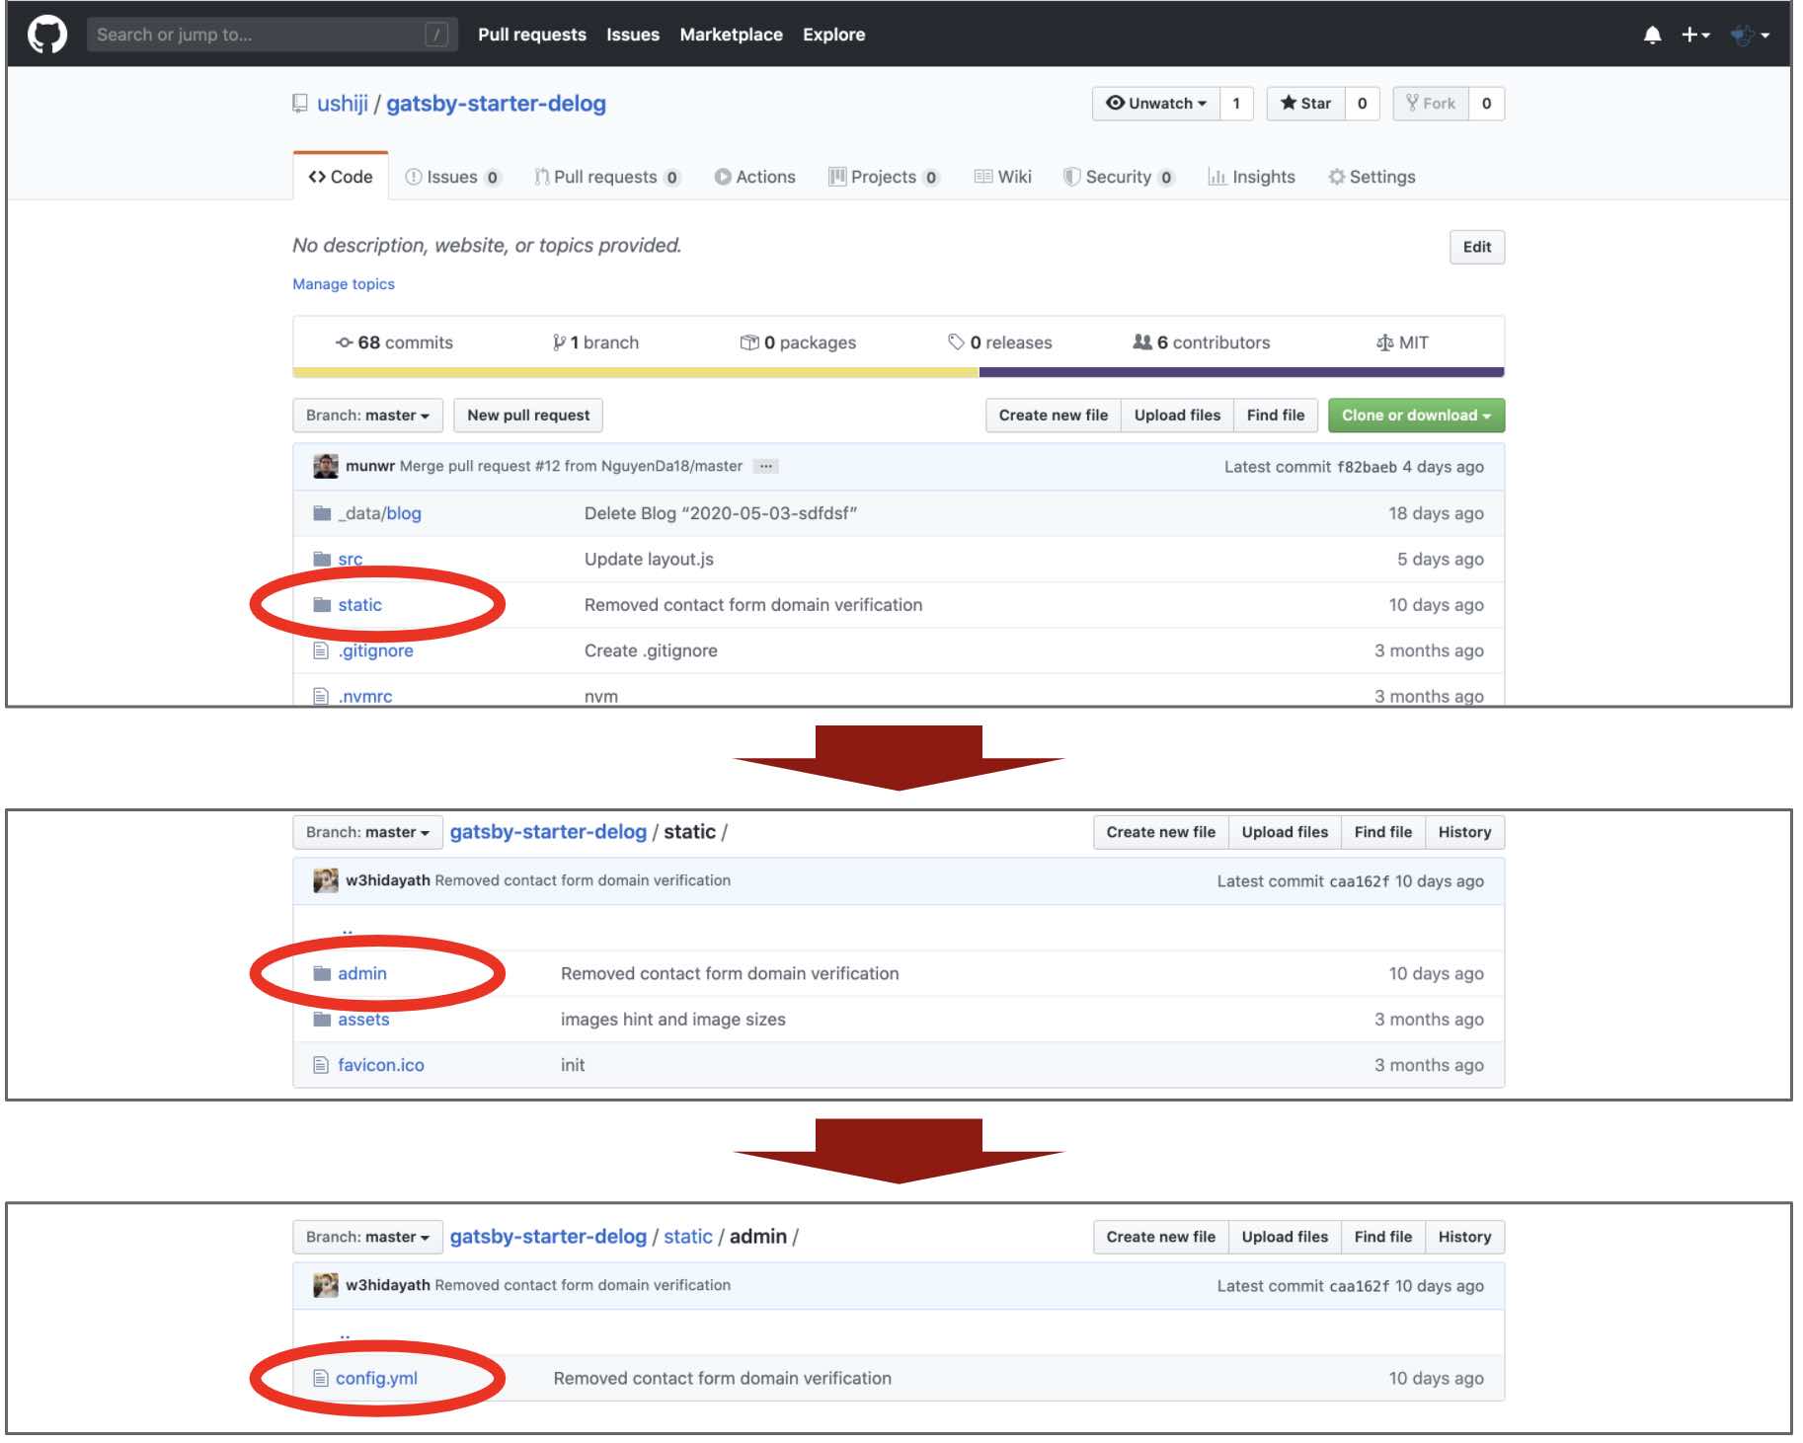This screenshot has height=1443, width=1803.
Task: Click the GitHub Octocat logo
Action: [x=46, y=34]
